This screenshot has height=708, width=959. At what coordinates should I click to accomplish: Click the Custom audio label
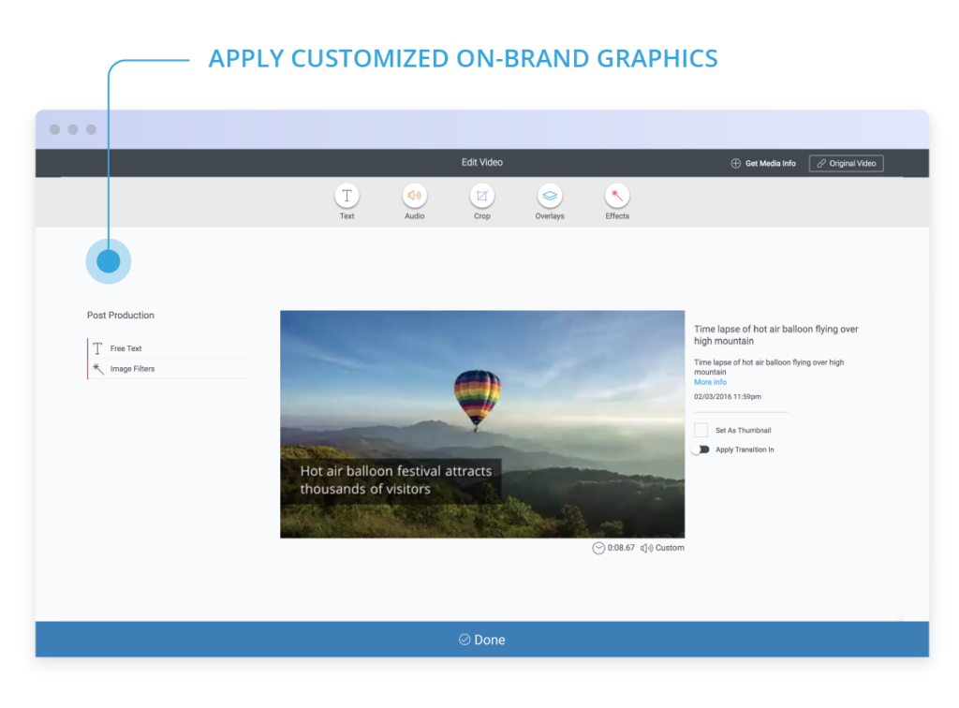[x=670, y=548]
